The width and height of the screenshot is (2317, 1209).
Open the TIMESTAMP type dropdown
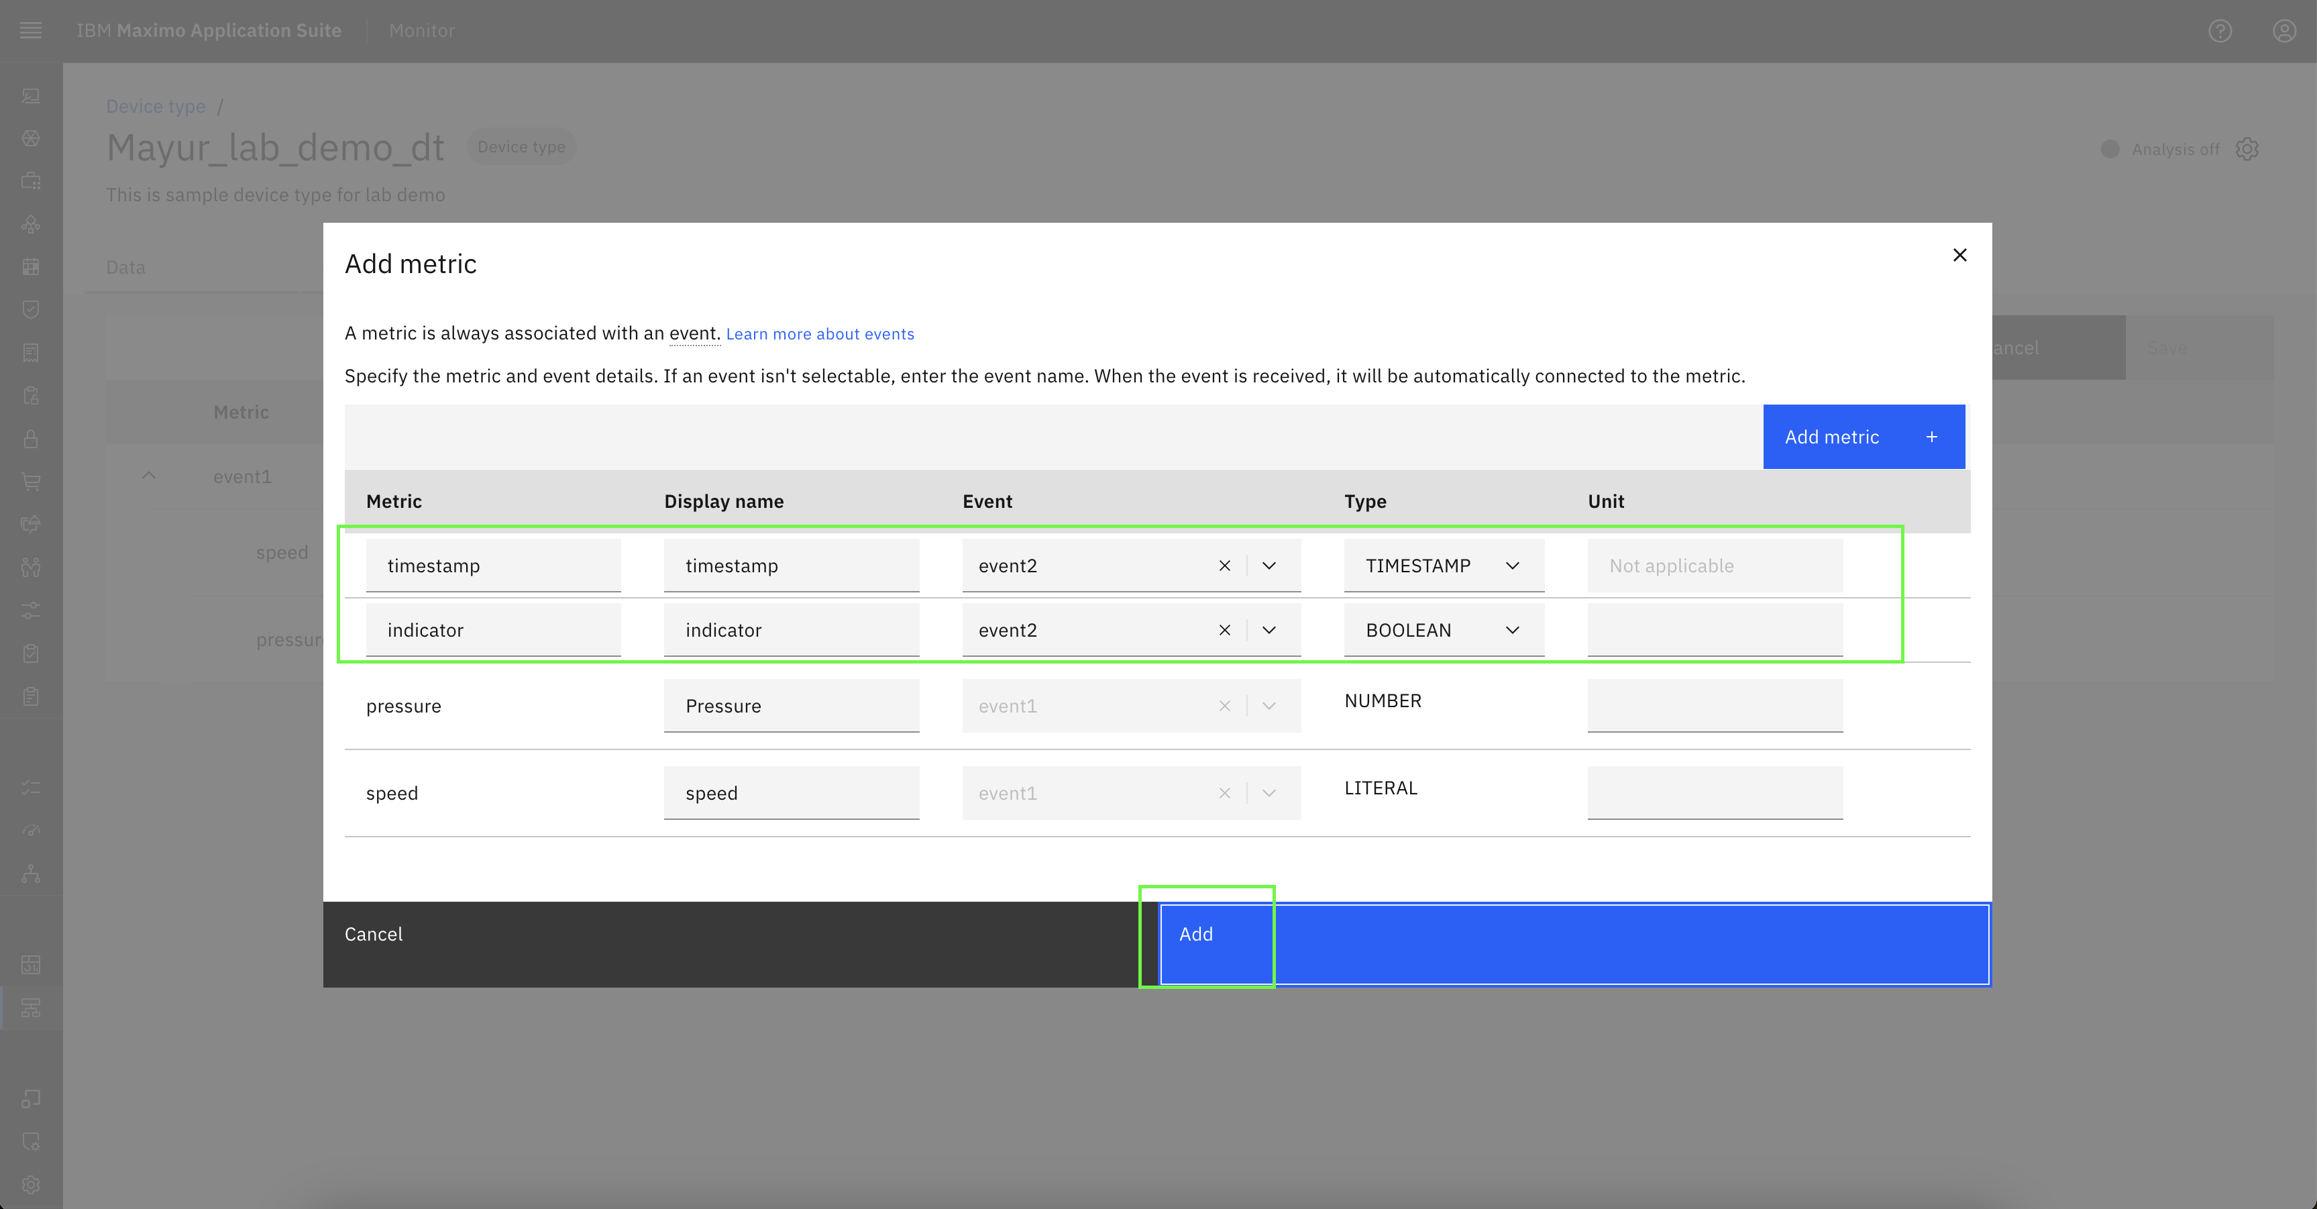(1444, 566)
